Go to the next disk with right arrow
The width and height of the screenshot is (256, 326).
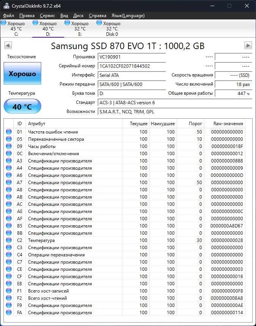(x=248, y=46)
